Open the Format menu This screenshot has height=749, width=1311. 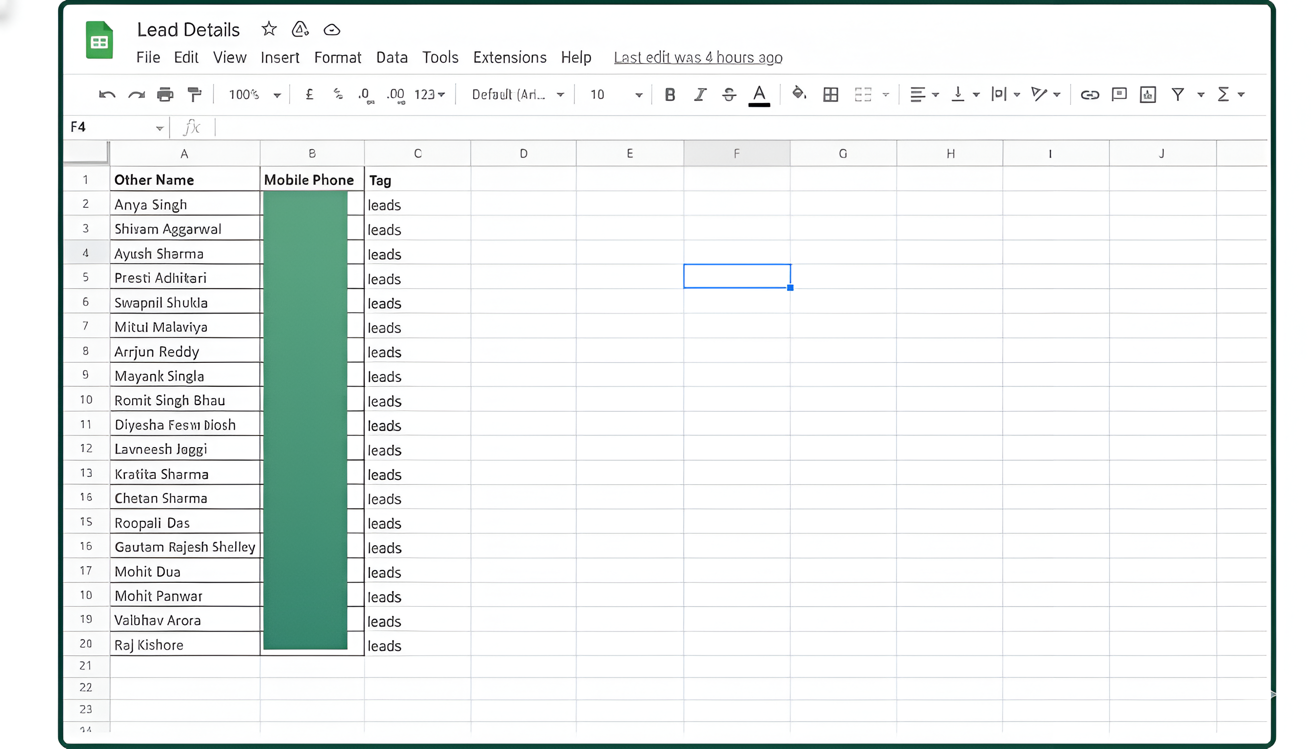[338, 58]
